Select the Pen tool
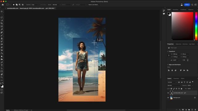The width and height of the screenshot is (198, 111). point(2,62)
